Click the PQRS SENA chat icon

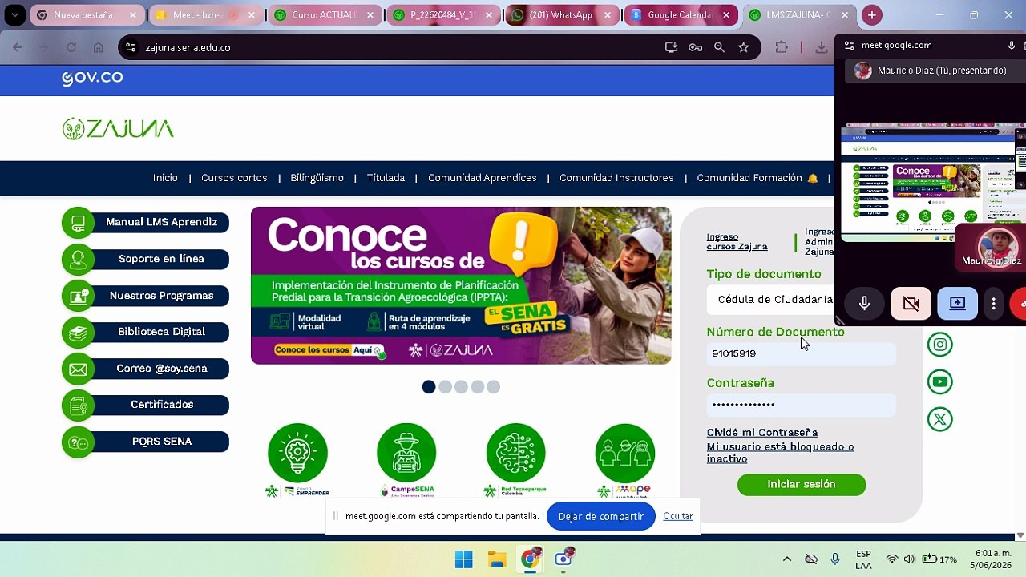(78, 442)
